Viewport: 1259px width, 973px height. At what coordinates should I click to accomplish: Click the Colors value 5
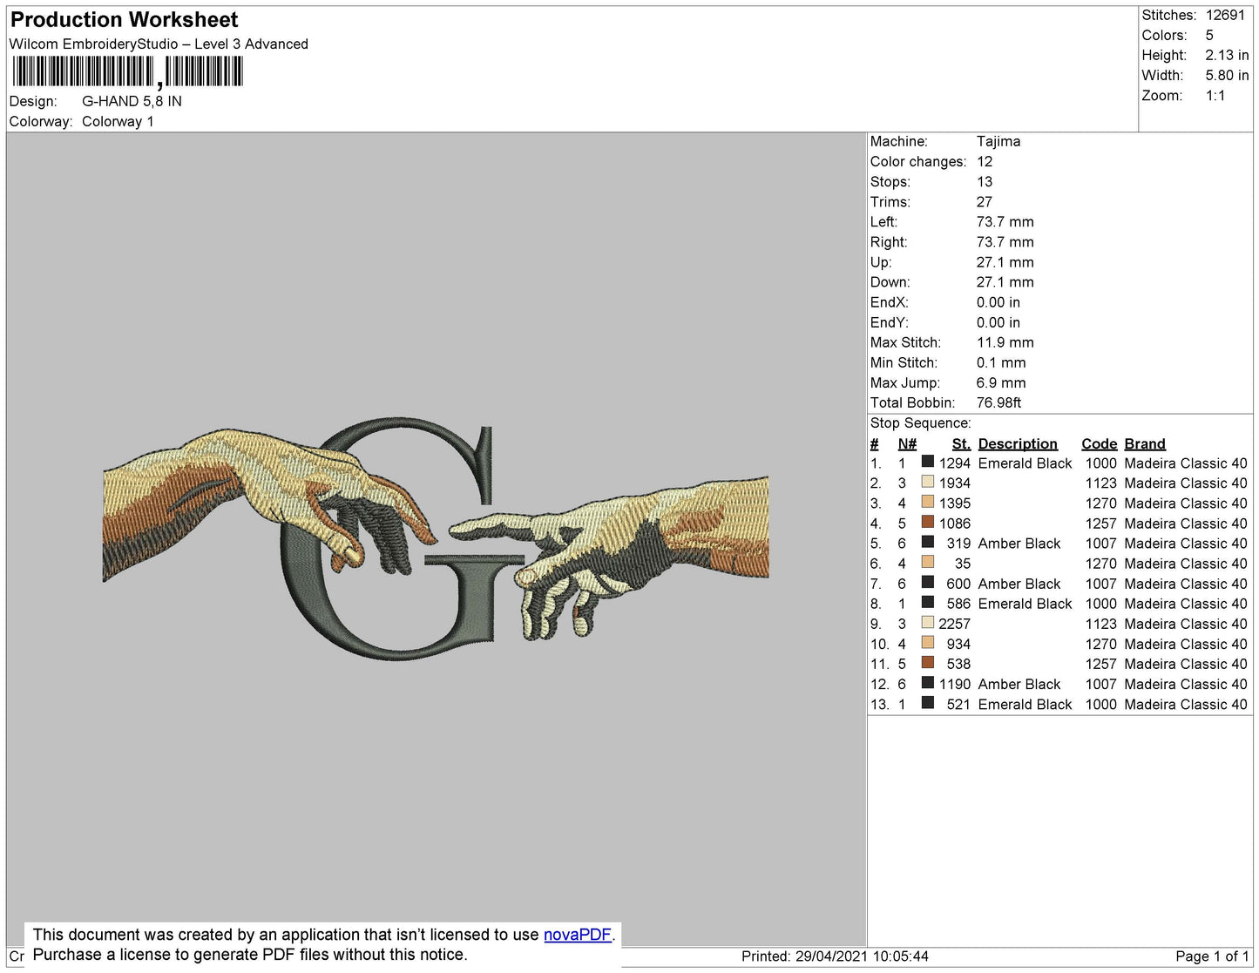pyautogui.click(x=1209, y=35)
